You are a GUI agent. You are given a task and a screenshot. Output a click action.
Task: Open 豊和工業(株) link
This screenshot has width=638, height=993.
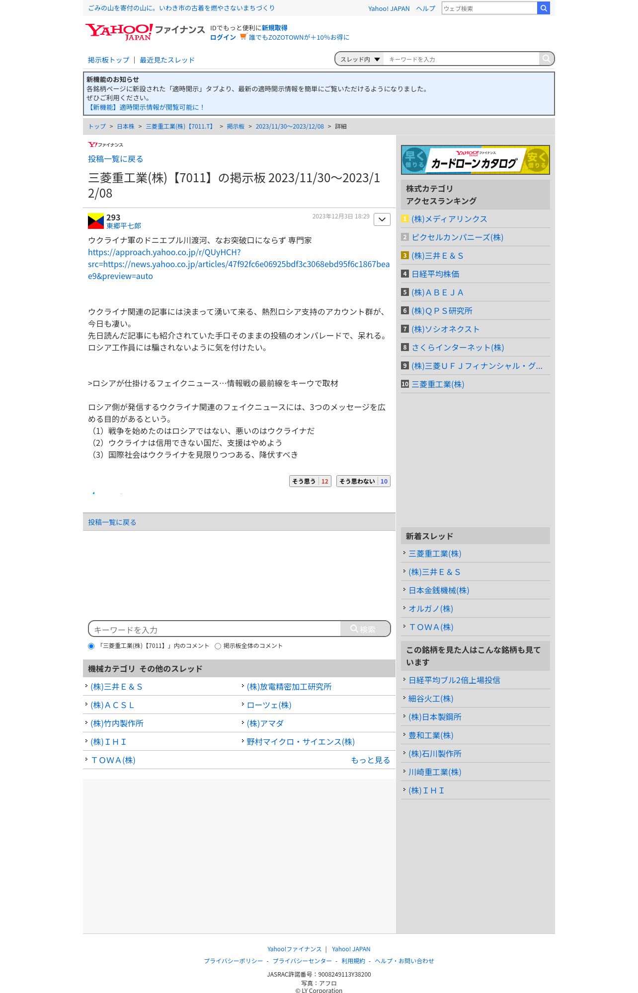point(431,735)
